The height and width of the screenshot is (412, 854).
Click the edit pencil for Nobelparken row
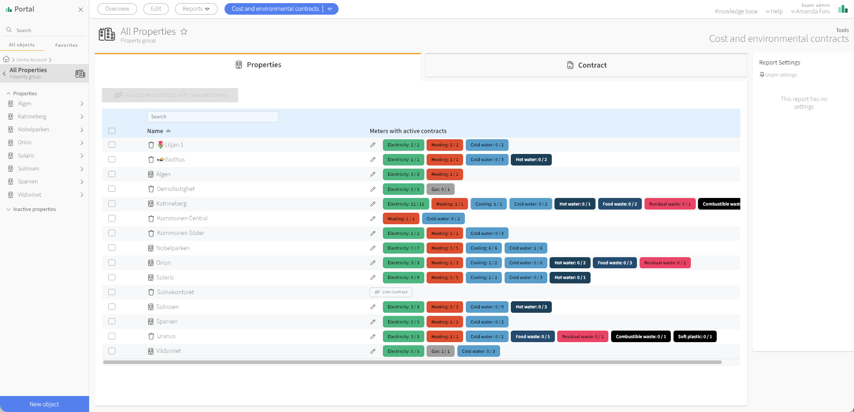click(x=373, y=248)
